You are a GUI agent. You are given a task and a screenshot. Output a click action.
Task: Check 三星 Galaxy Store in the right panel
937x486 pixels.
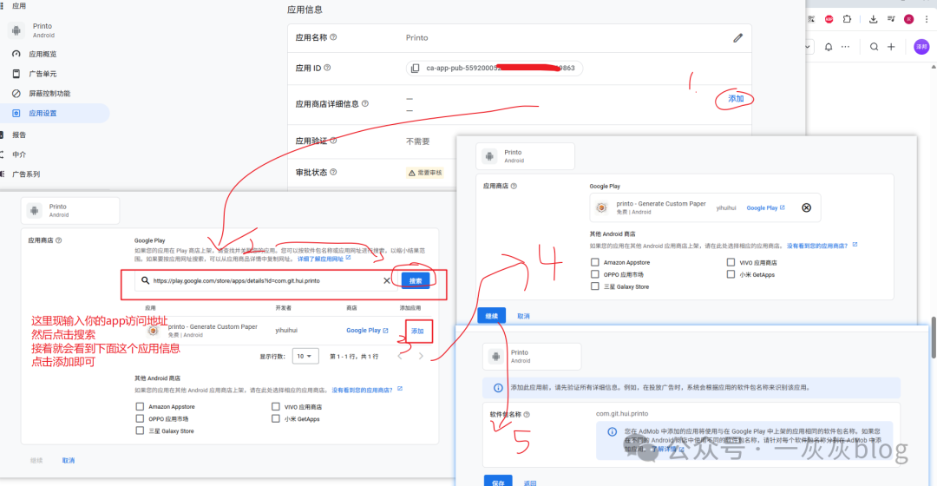594,286
